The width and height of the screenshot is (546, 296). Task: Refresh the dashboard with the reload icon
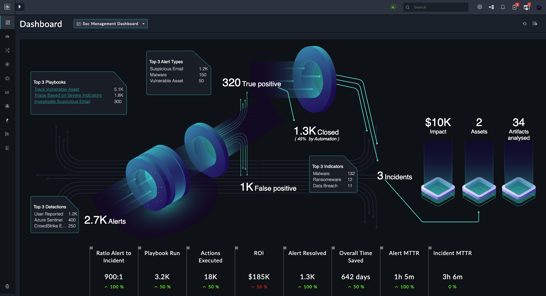[524, 24]
